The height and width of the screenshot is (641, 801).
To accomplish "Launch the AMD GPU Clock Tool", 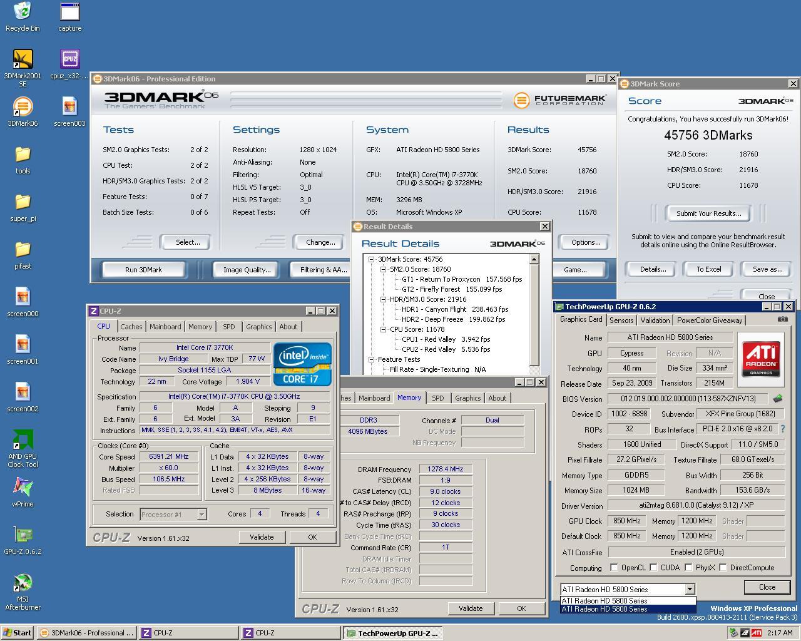I will click(x=23, y=449).
